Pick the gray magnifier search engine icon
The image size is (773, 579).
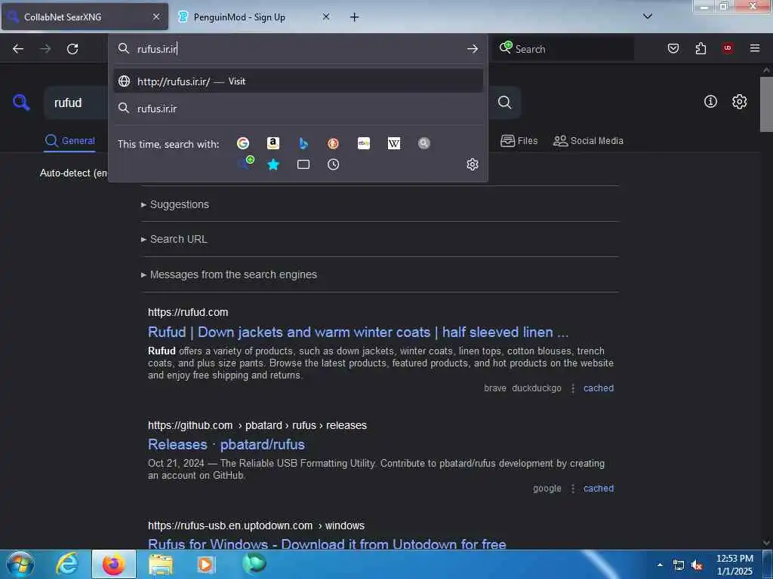click(x=424, y=143)
